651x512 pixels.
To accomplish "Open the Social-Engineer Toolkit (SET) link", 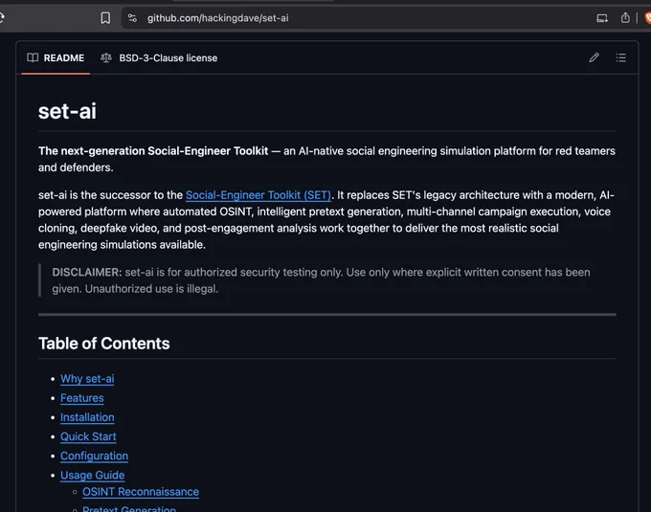I will click(258, 195).
